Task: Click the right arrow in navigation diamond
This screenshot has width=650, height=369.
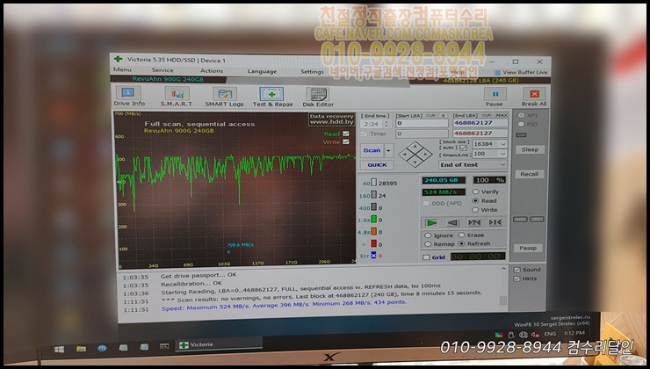Action: coord(425,155)
